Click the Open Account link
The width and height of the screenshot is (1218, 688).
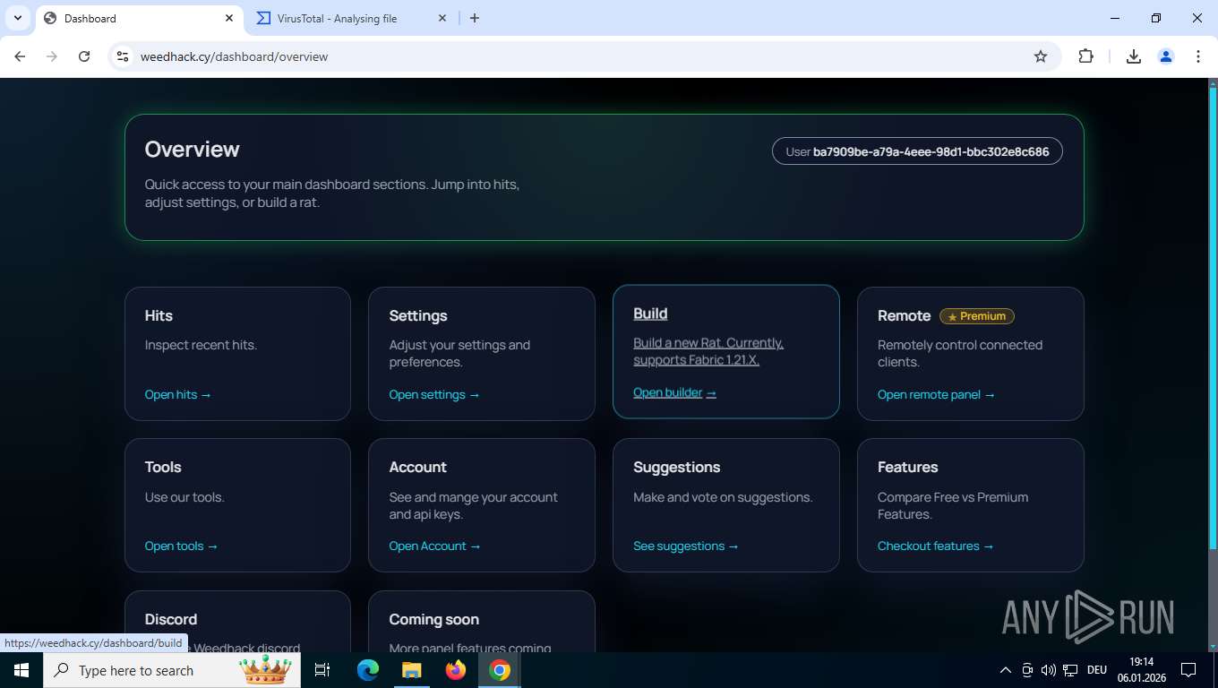click(x=434, y=546)
